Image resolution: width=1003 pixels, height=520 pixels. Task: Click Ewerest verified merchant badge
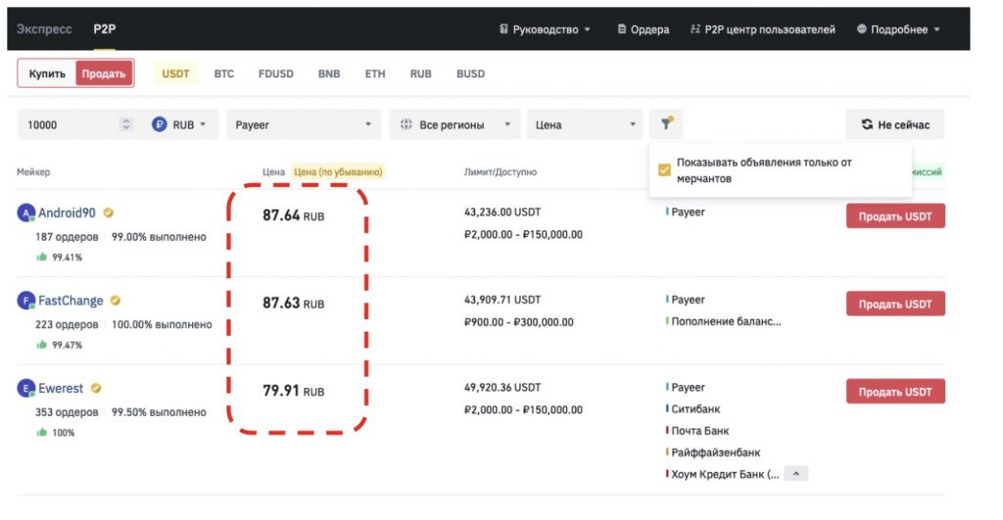(x=96, y=388)
